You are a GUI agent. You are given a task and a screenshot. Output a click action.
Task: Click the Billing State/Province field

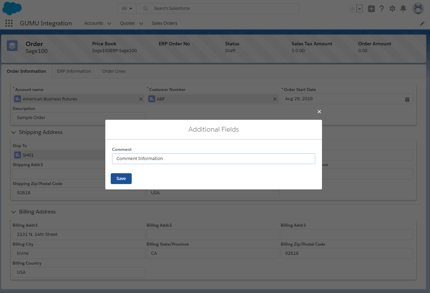tap(213, 253)
